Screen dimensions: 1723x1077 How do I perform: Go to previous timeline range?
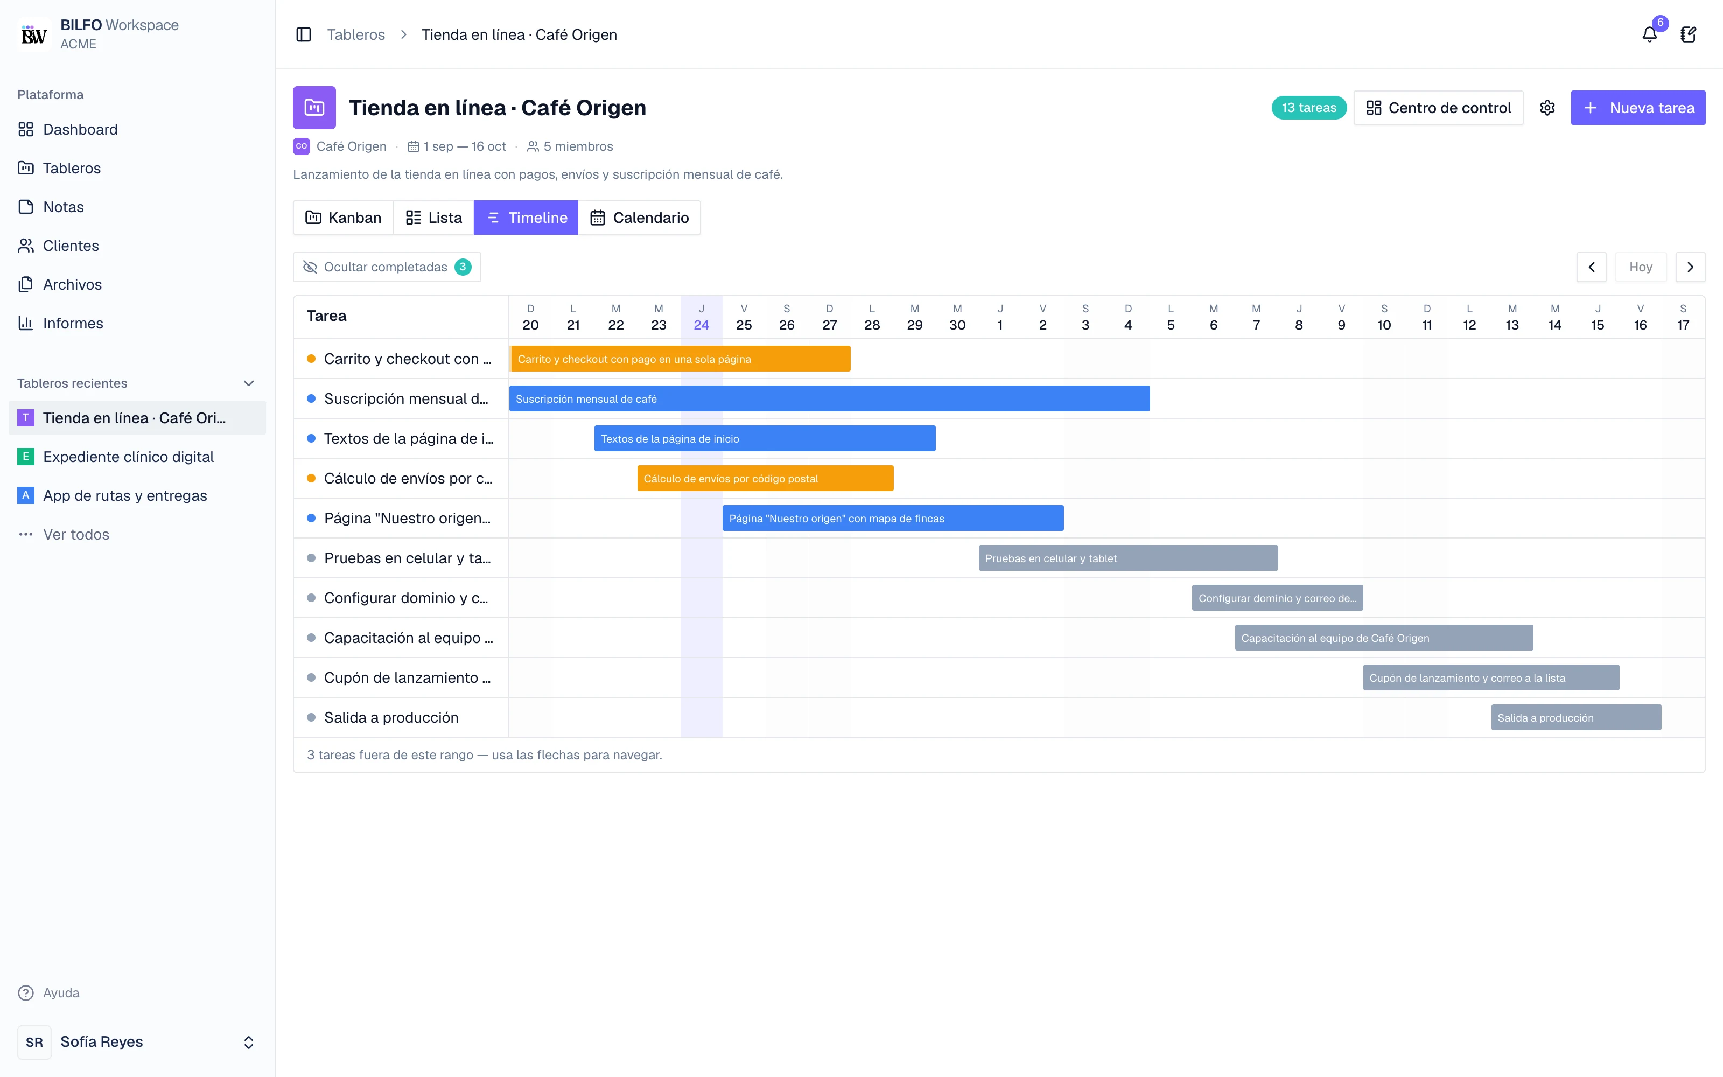pyautogui.click(x=1591, y=267)
